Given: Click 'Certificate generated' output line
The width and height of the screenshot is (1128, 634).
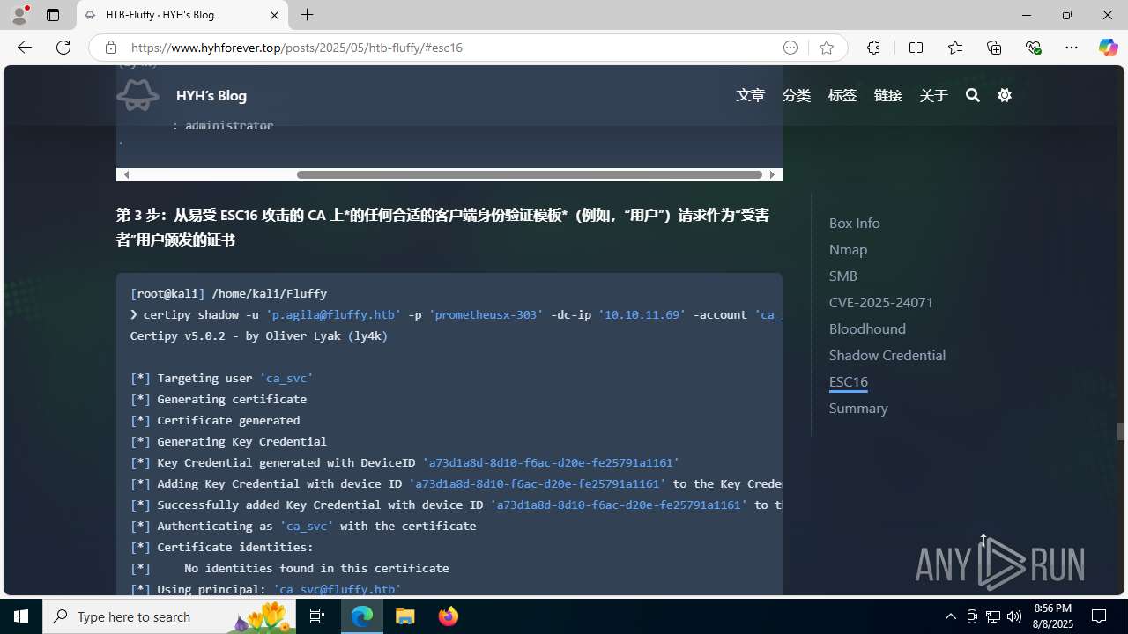Looking at the screenshot, I should [215, 420].
